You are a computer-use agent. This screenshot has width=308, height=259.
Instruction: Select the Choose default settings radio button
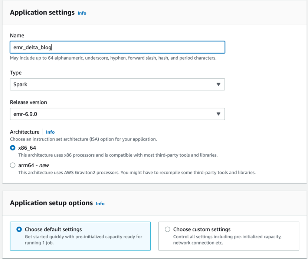[19, 229]
